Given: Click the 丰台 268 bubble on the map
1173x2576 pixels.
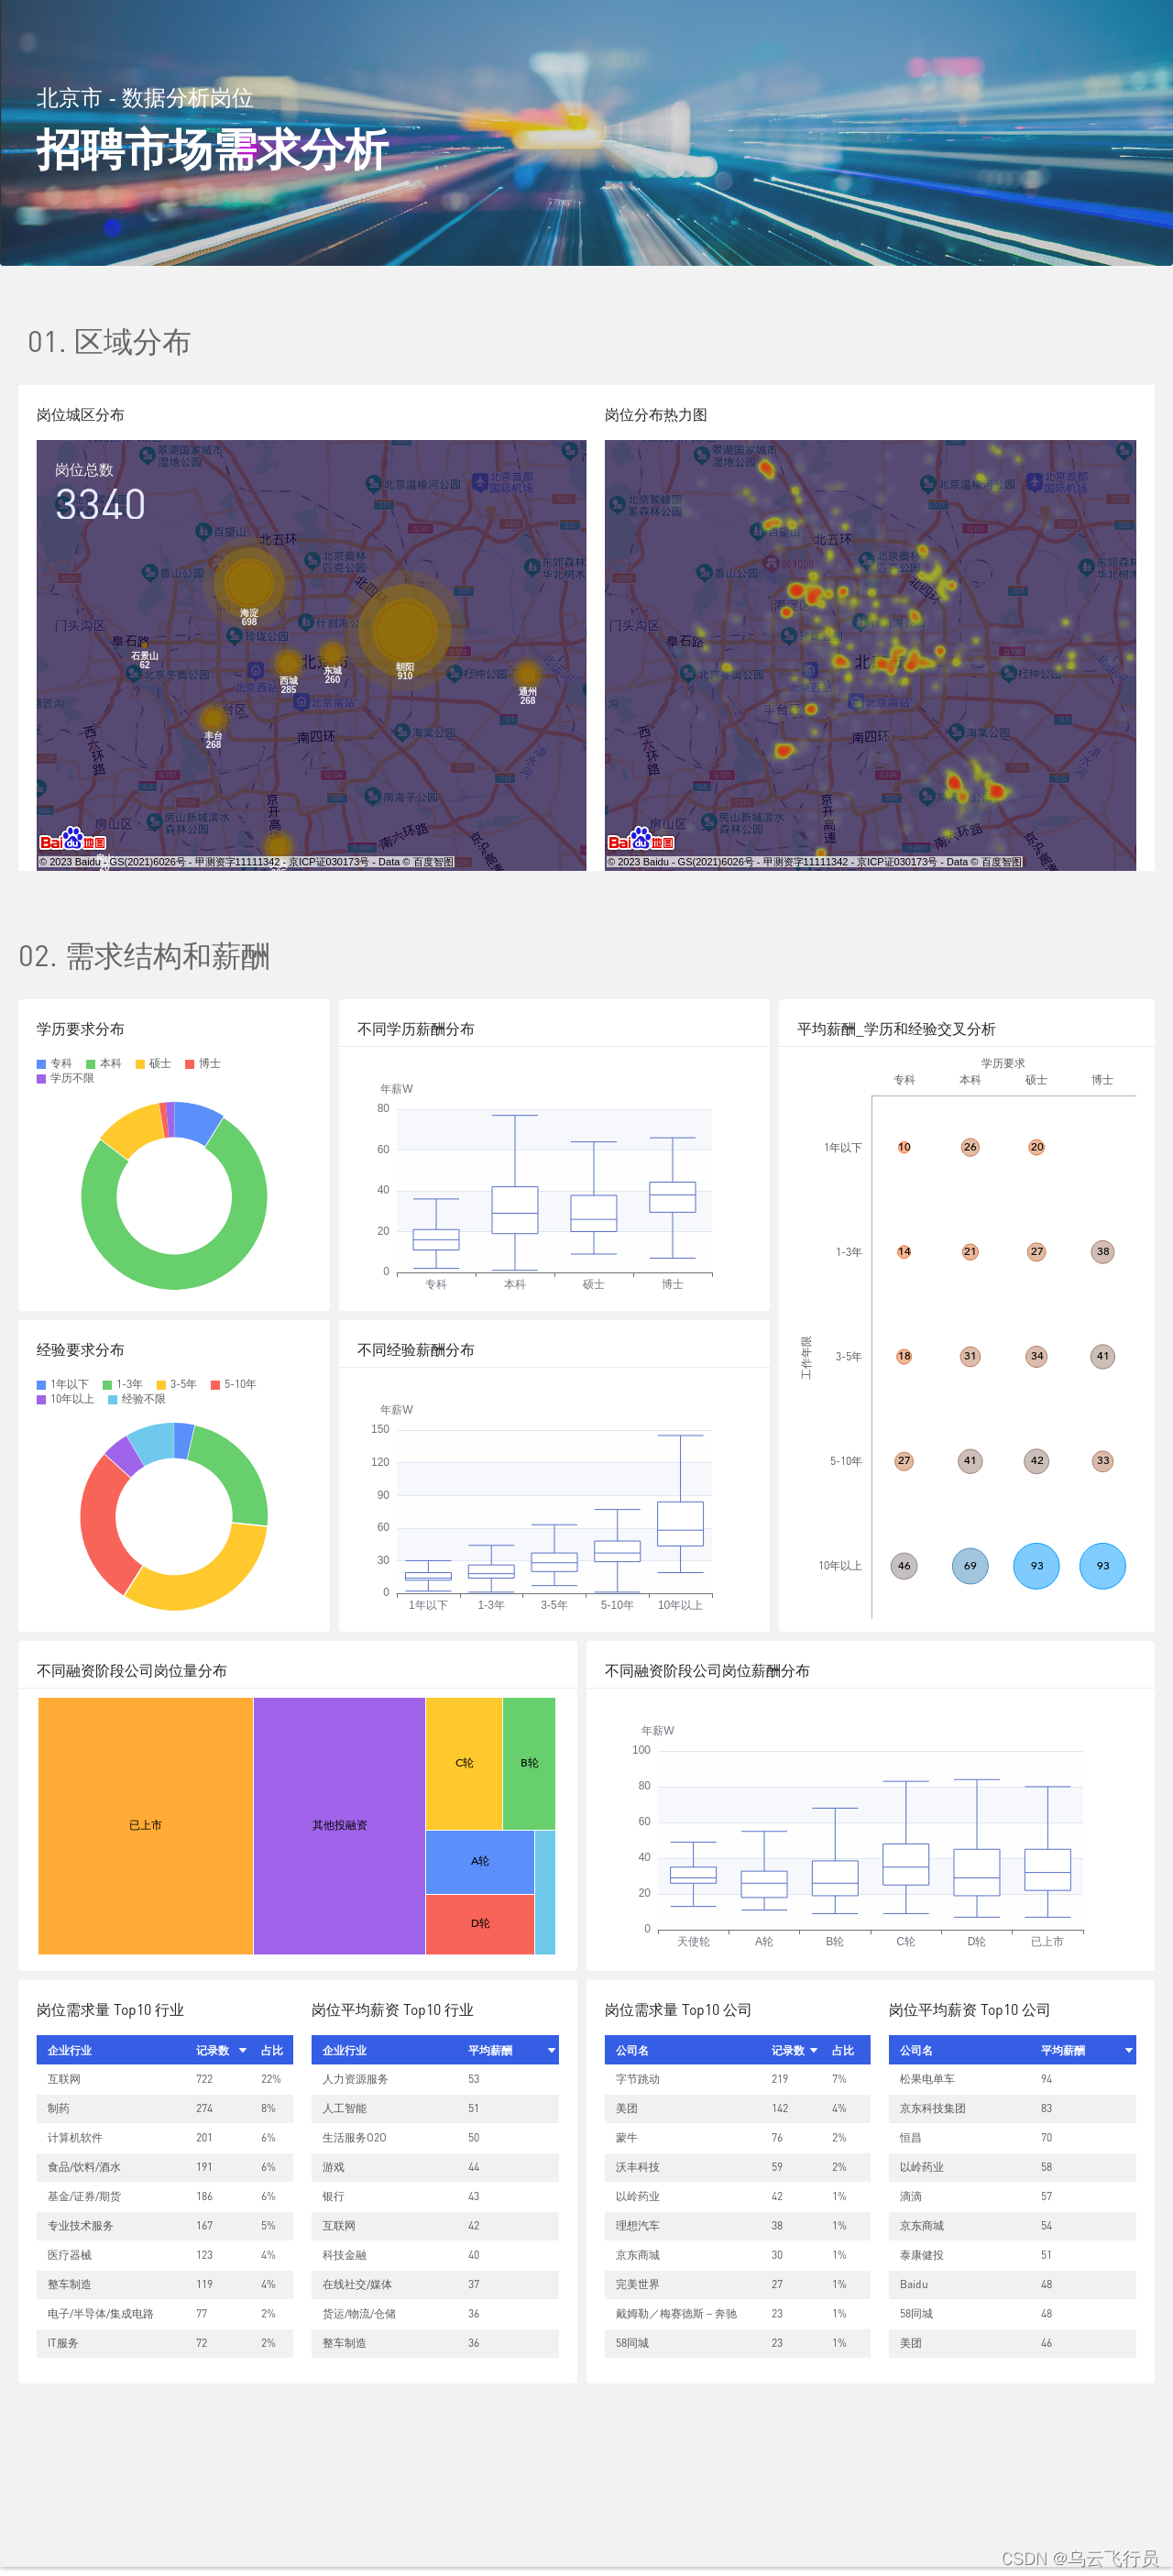Looking at the screenshot, I should click(213, 717).
